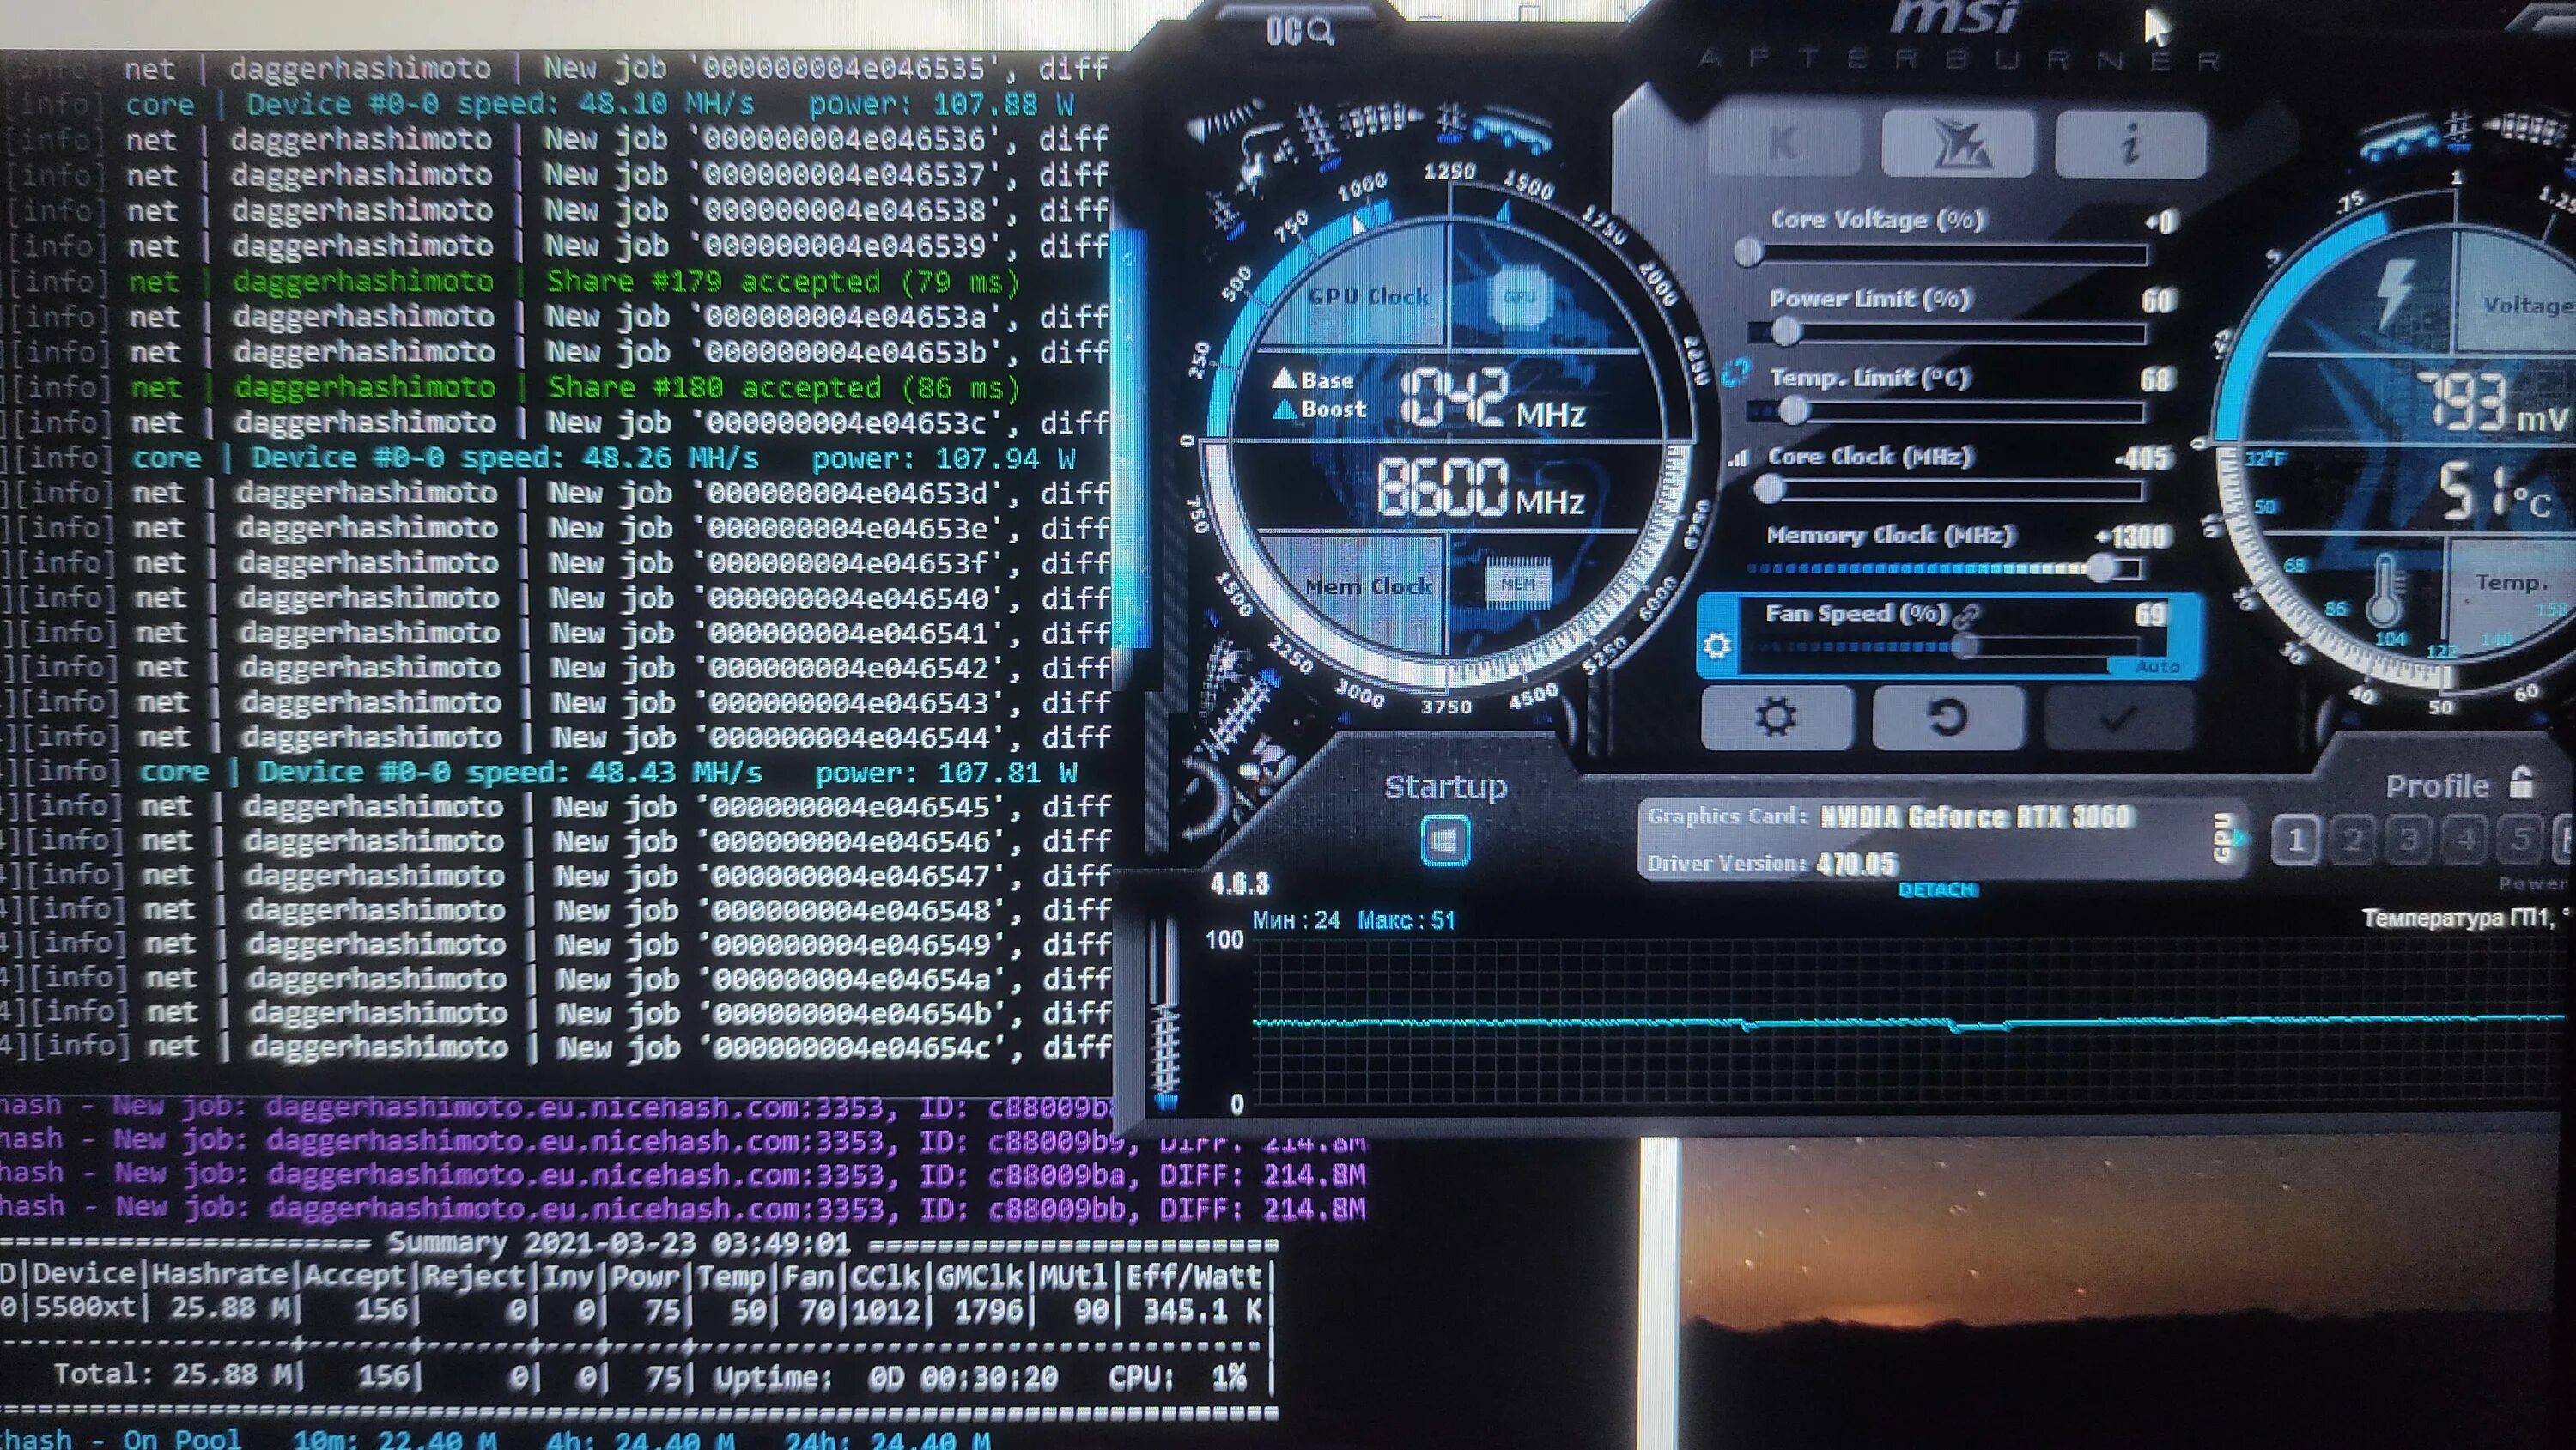The image size is (2576, 1450).
Task: Open the information i button
Action: (2131, 144)
